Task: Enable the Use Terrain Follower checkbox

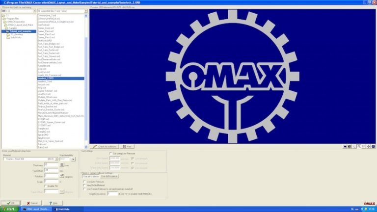Action: pyautogui.click(x=84, y=189)
